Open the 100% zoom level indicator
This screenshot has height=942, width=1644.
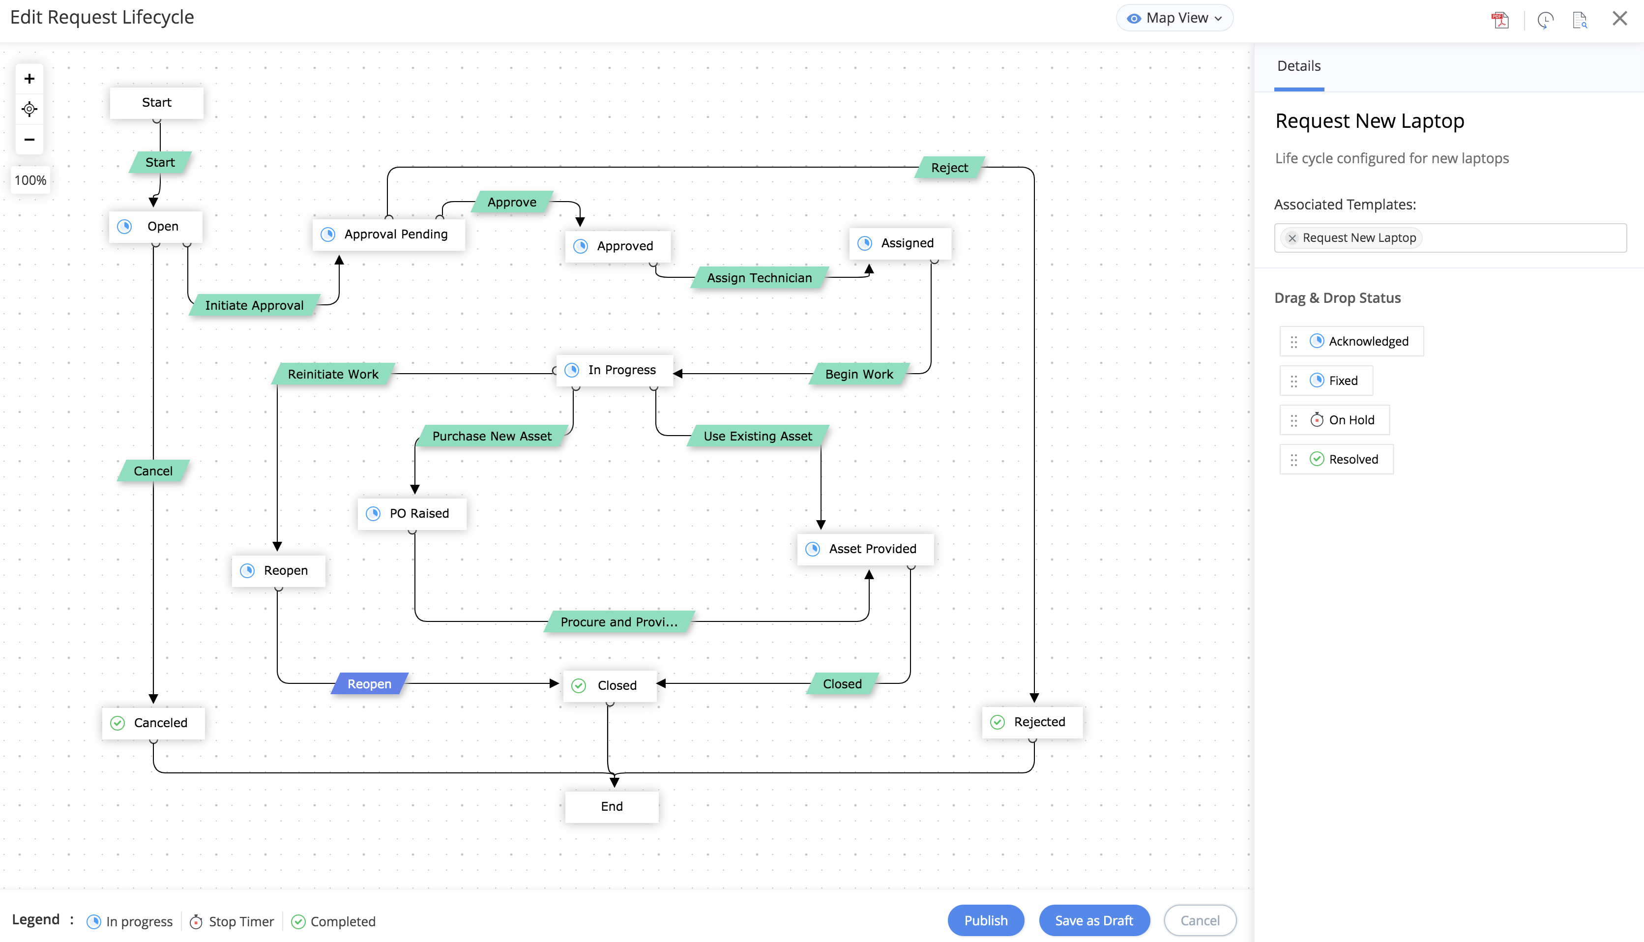(x=30, y=180)
